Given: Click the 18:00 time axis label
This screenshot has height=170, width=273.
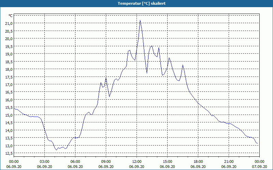Looking at the screenshot, I should (198, 162).
